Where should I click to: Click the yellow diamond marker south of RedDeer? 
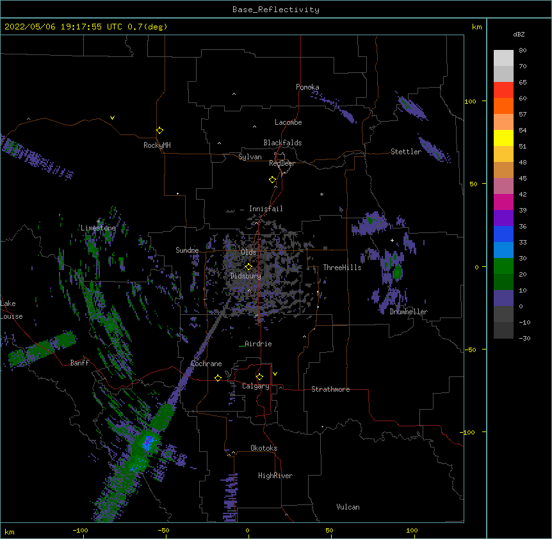[273, 180]
